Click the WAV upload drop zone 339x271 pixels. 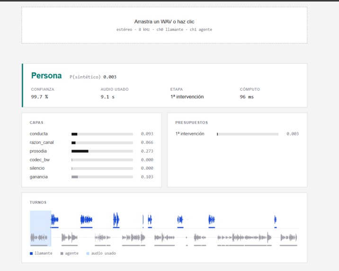point(164,25)
